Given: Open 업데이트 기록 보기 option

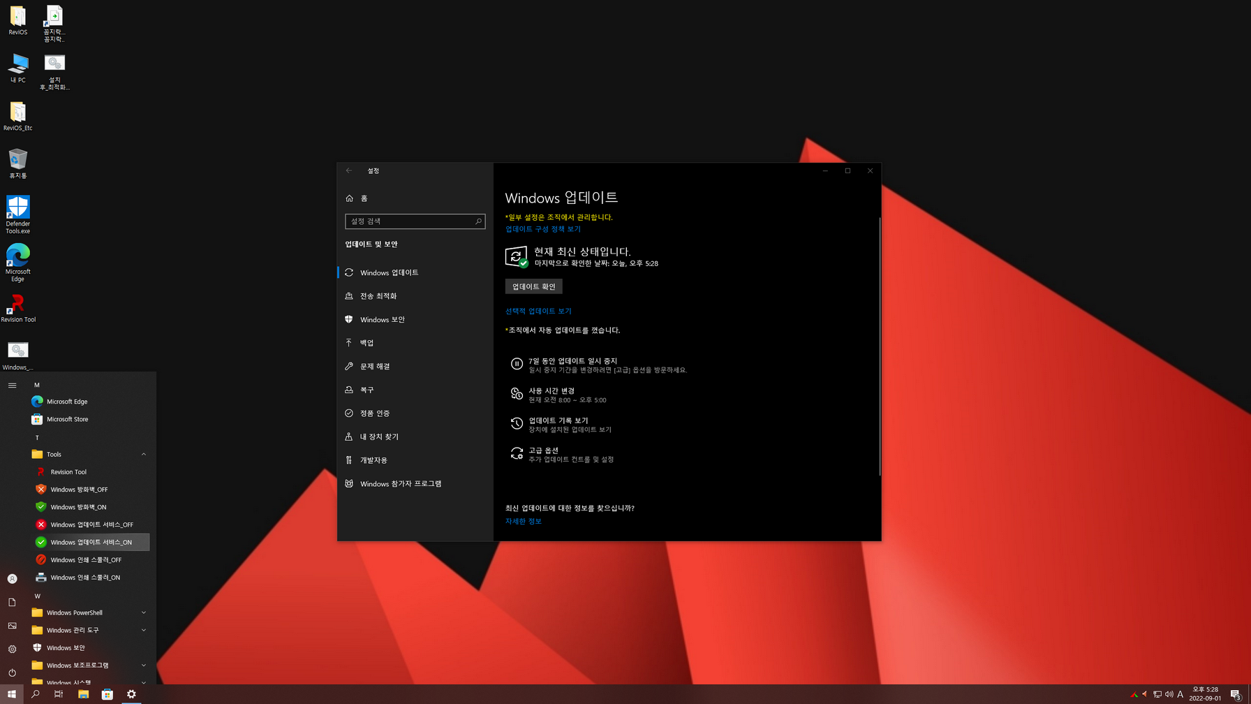Looking at the screenshot, I should point(561,425).
